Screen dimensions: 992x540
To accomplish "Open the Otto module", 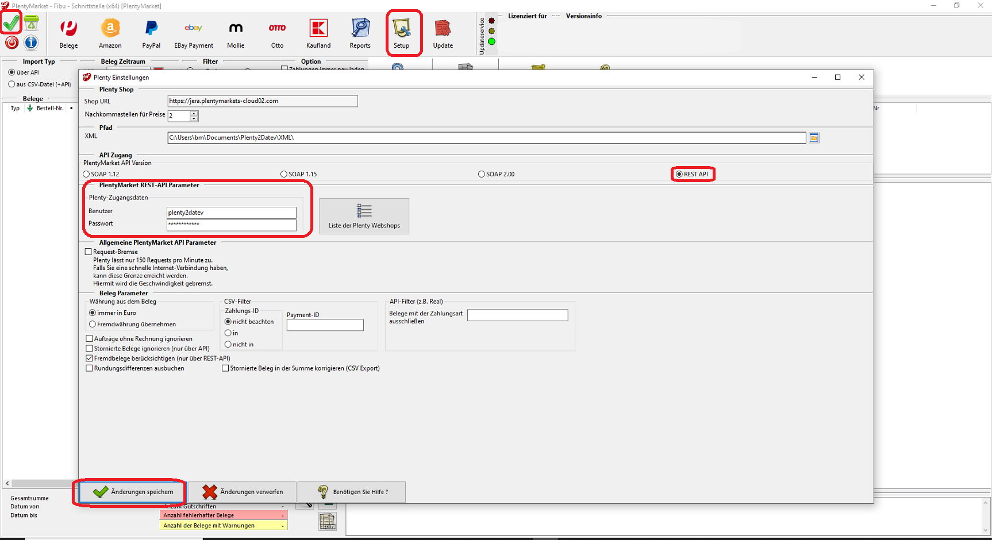I will click(277, 33).
